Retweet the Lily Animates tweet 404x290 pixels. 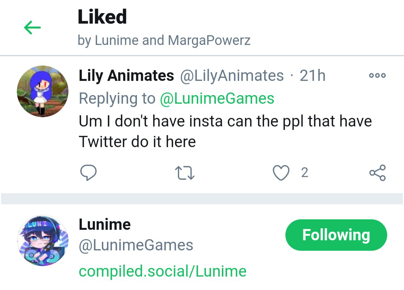[185, 173]
